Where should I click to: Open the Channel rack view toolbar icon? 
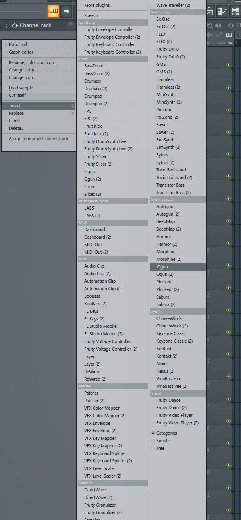click(x=235, y=12)
